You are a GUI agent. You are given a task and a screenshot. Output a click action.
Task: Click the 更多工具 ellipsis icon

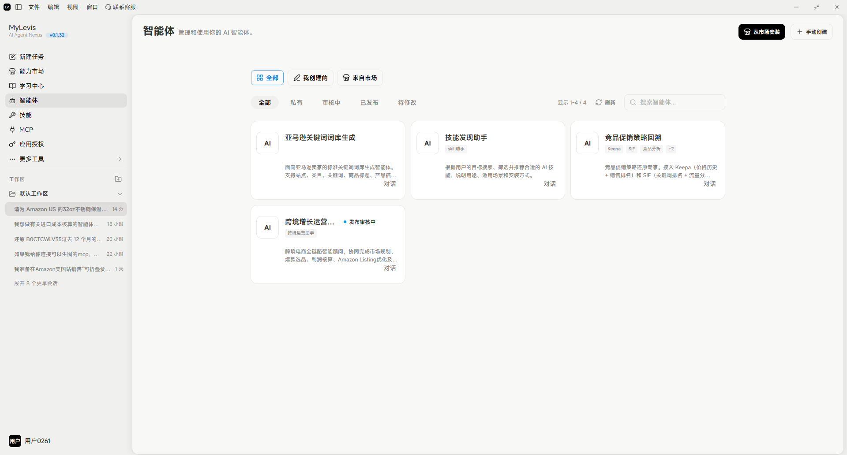click(12, 159)
